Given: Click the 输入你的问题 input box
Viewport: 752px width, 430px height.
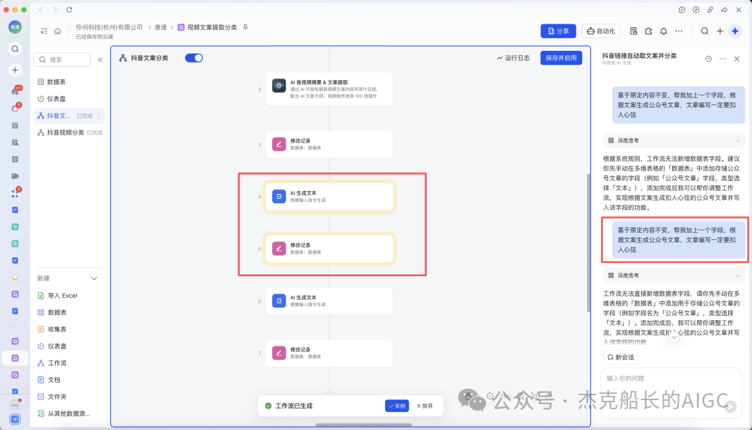Looking at the screenshot, I should pos(671,393).
